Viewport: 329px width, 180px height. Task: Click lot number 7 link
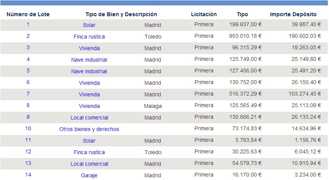[28, 94]
